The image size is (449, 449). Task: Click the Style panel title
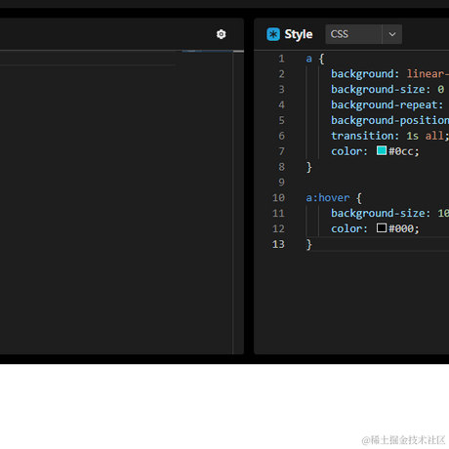299,34
